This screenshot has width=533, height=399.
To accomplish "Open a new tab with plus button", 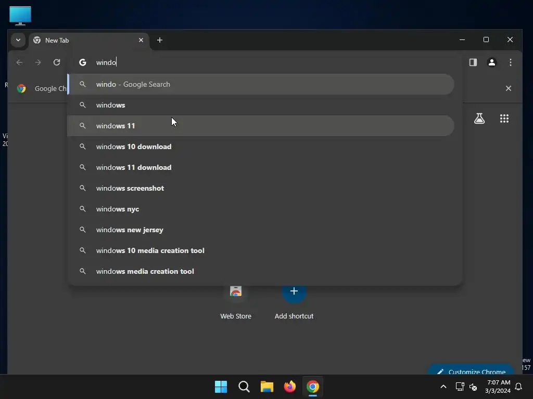I will click(159, 40).
